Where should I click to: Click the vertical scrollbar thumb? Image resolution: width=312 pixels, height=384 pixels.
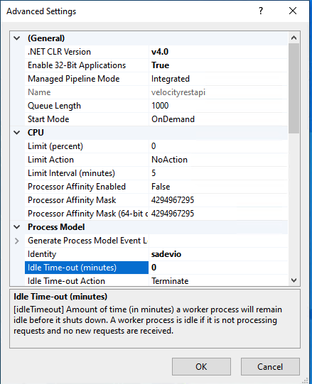pos(294,89)
